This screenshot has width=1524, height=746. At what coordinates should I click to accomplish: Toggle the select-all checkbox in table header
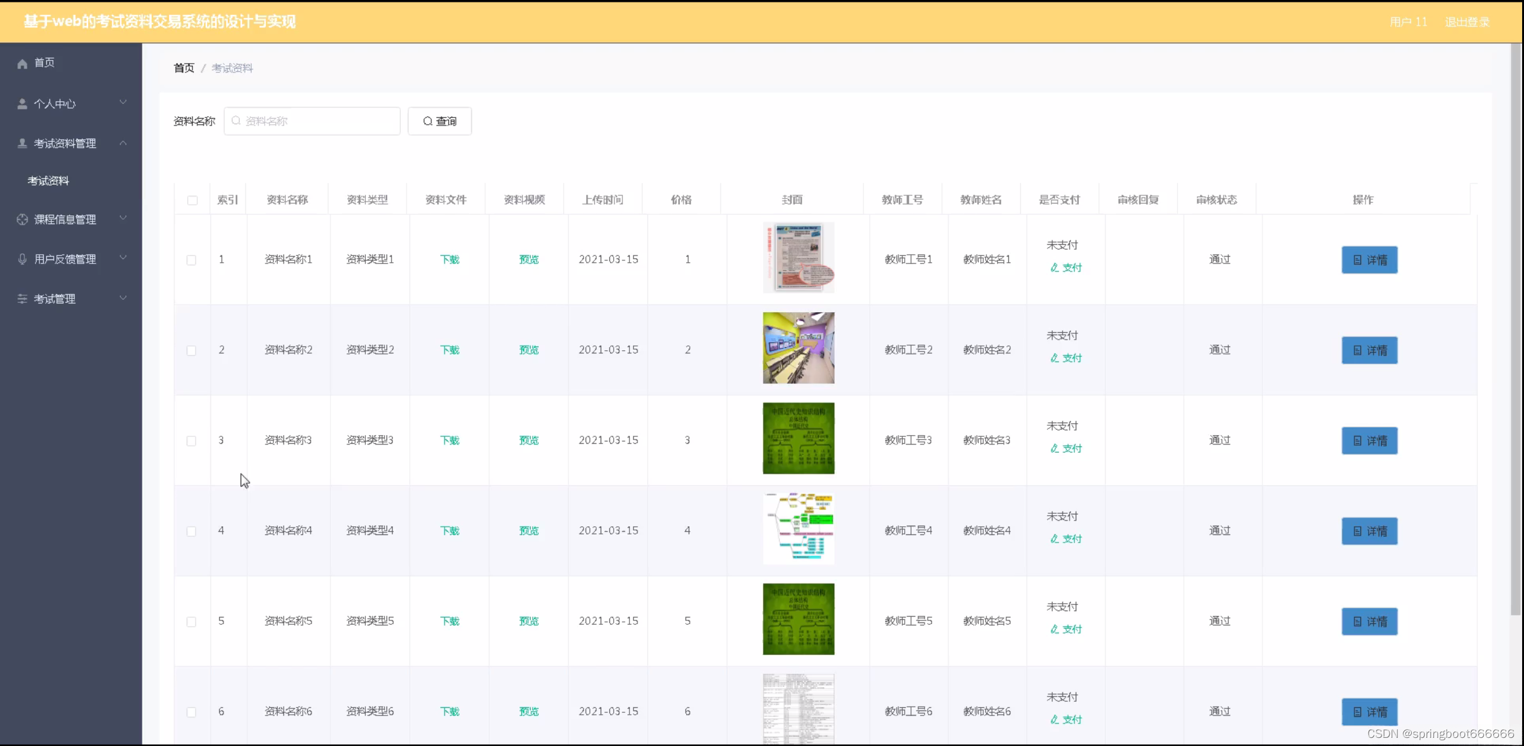pyautogui.click(x=192, y=200)
